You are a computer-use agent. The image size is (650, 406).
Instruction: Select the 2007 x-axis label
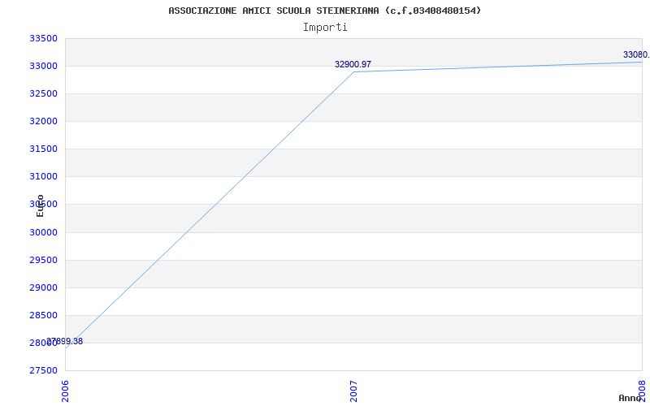pos(353,391)
